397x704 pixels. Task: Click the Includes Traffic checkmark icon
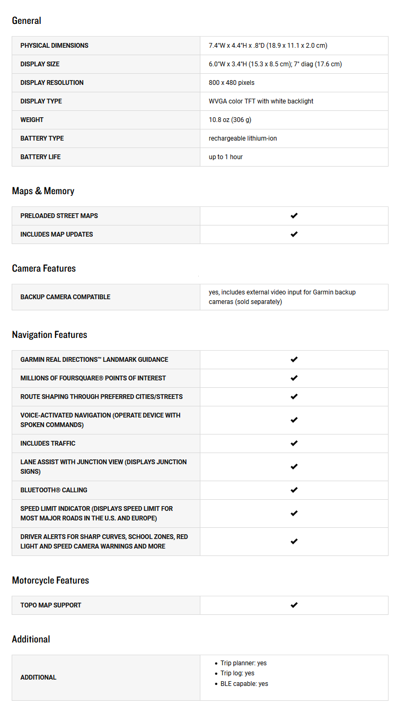click(x=294, y=444)
